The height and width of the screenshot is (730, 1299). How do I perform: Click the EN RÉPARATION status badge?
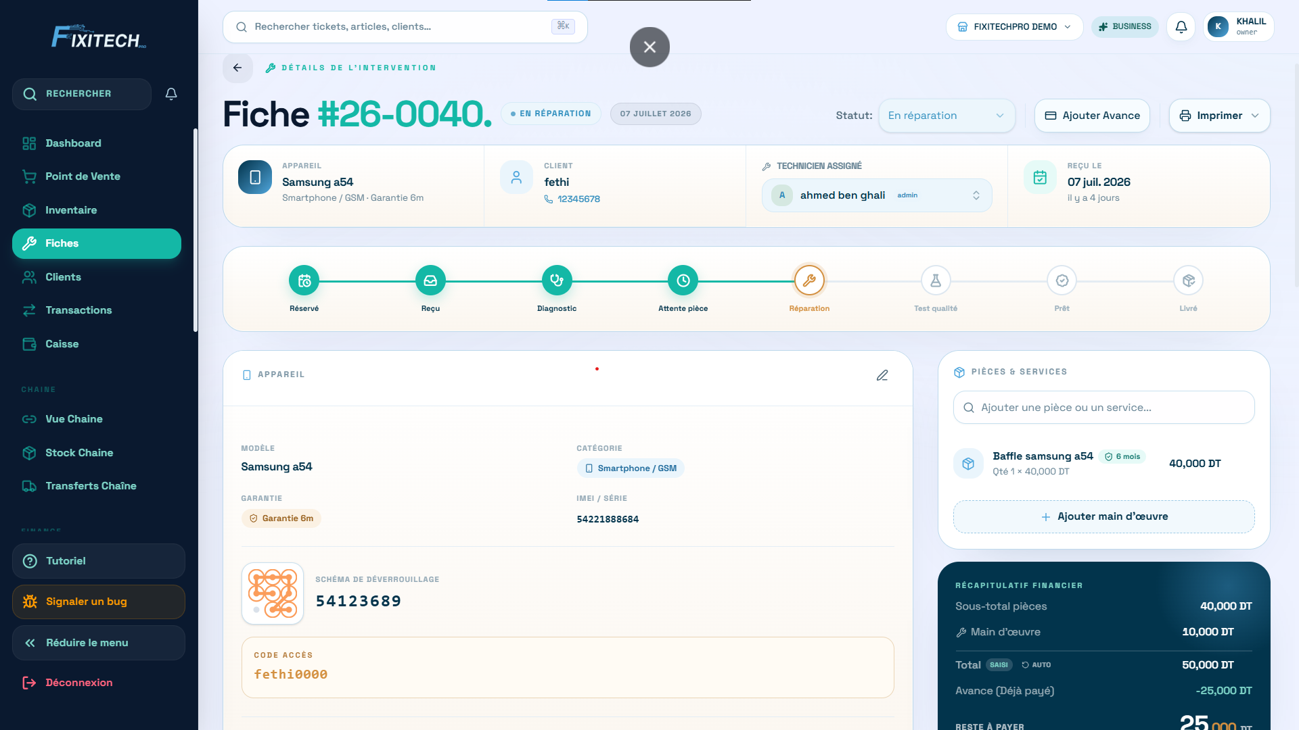551,114
